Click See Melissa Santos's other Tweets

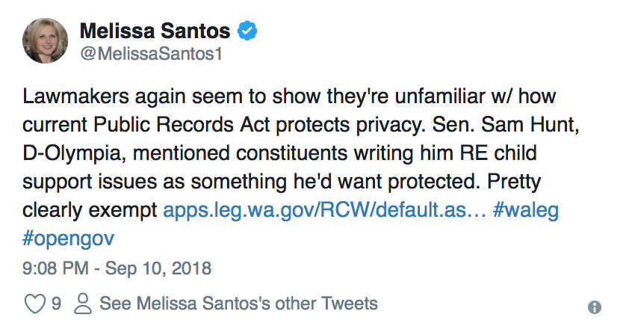click(238, 304)
